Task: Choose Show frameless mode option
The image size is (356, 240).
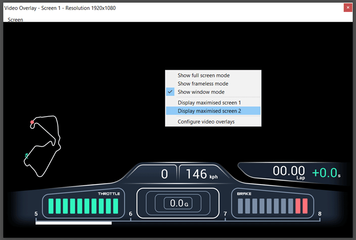Action: 202,84
